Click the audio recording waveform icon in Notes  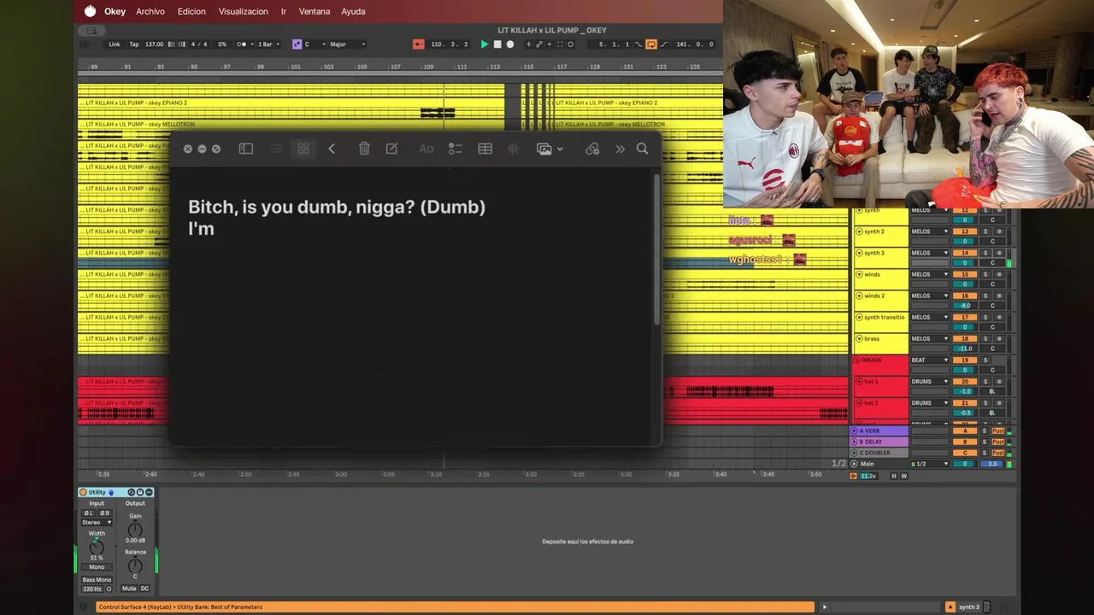coord(513,149)
